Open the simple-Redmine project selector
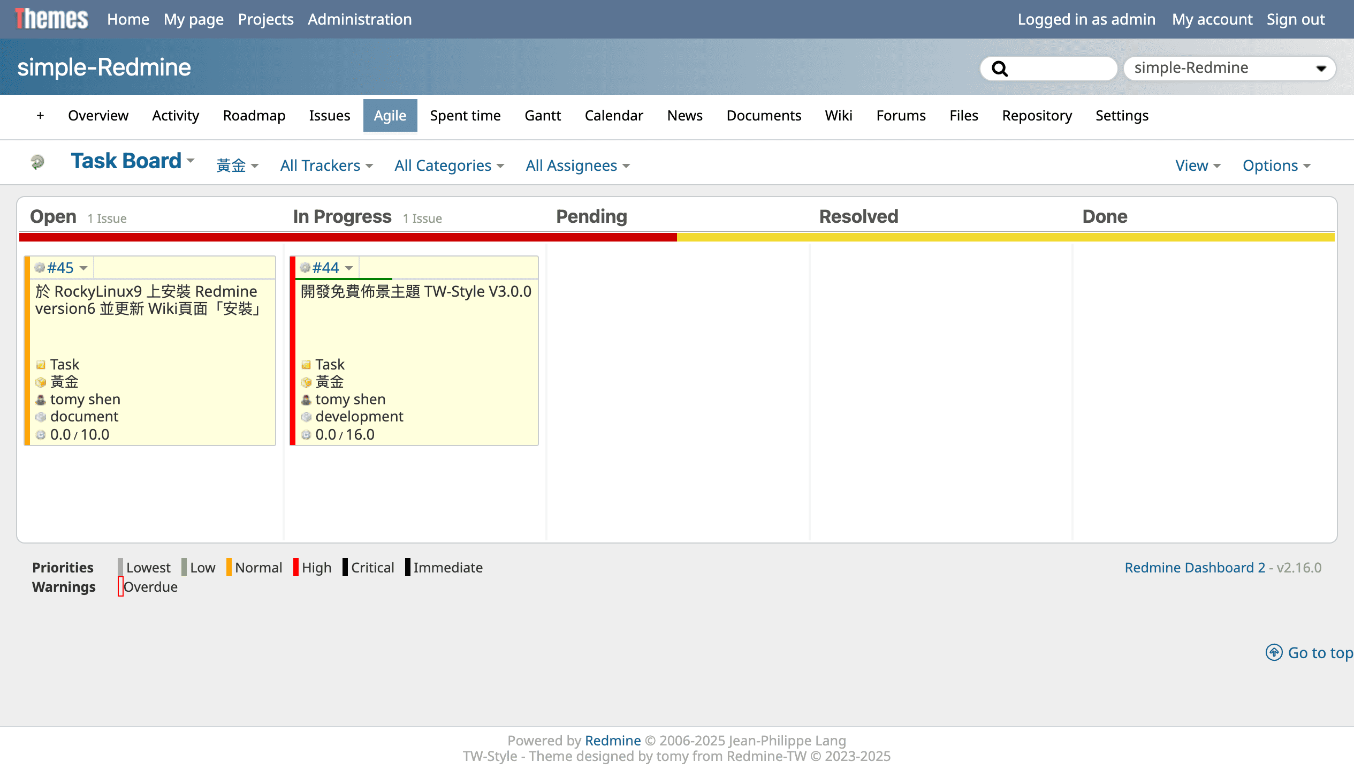 (1229, 68)
